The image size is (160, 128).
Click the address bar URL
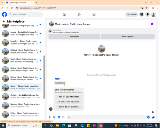click(x=38, y=8)
